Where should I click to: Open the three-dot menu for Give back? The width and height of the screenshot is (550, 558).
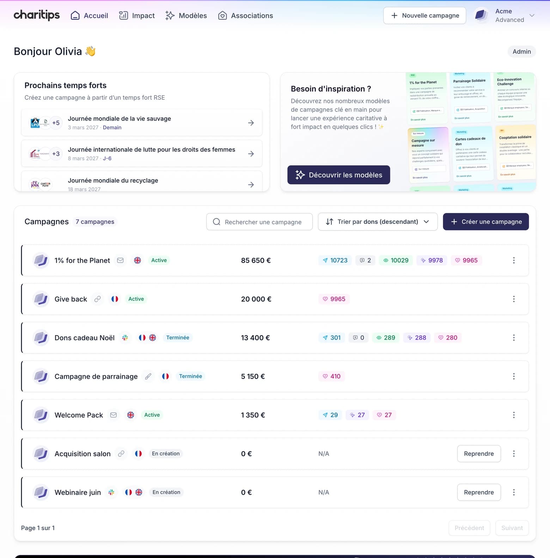pyautogui.click(x=514, y=299)
